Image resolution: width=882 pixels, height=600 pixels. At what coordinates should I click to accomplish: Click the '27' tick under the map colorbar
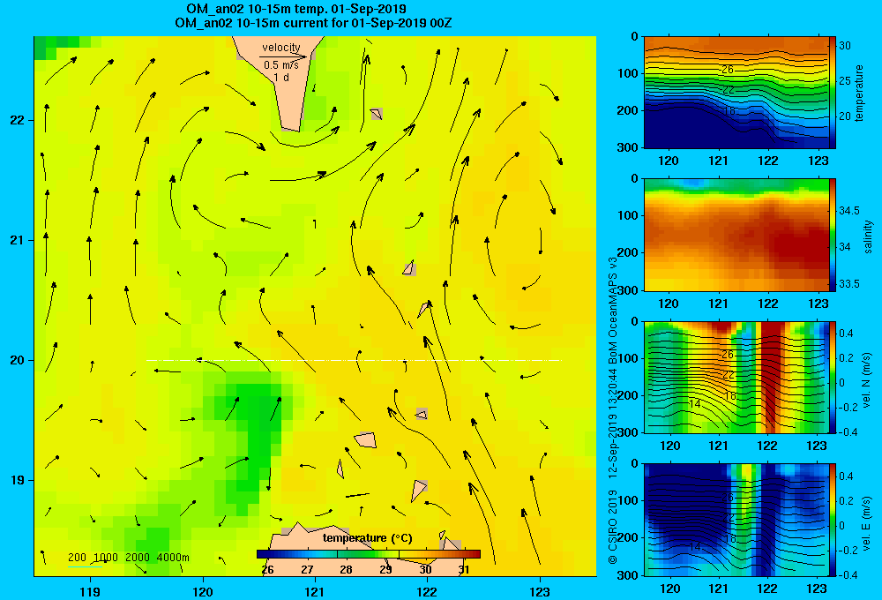[307, 570]
